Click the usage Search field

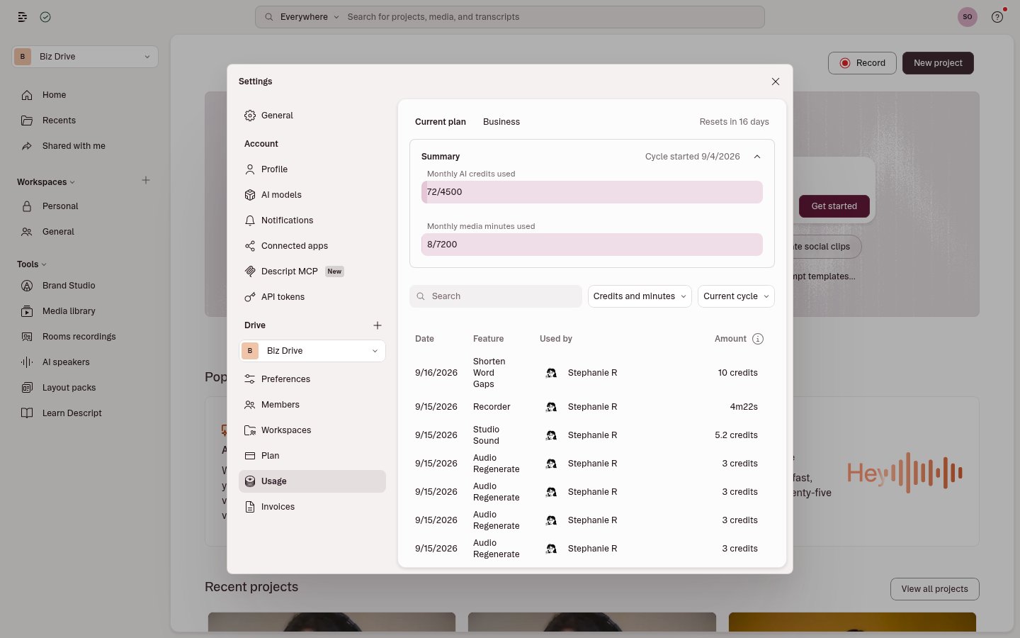(x=496, y=296)
